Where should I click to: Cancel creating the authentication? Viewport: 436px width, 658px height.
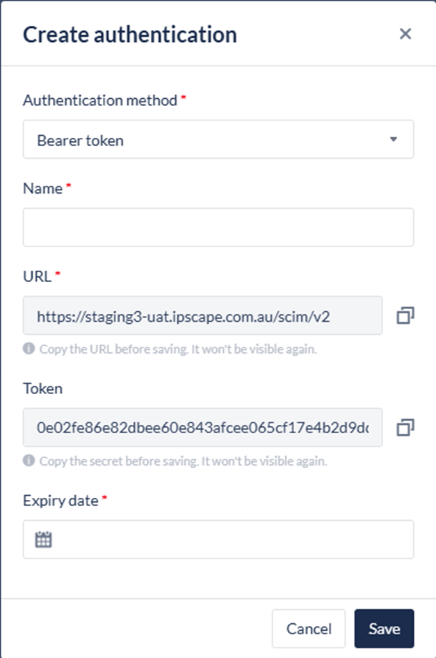click(309, 629)
